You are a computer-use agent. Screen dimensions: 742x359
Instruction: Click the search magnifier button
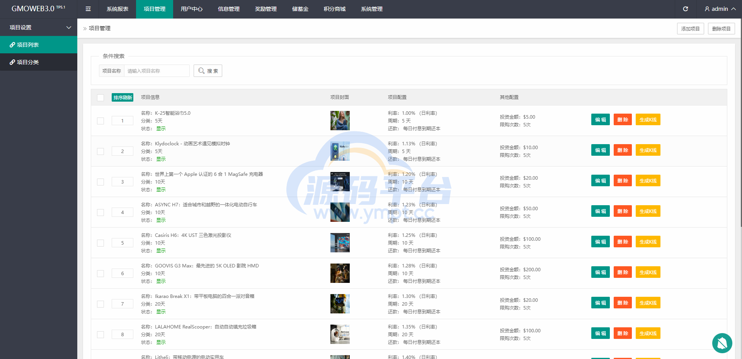point(208,71)
